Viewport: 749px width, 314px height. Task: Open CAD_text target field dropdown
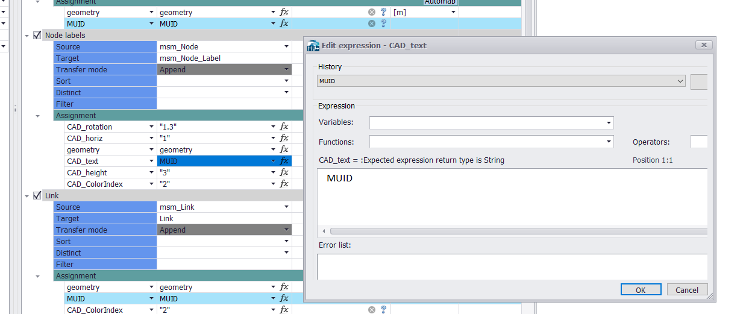pyautogui.click(x=152, y=162)
